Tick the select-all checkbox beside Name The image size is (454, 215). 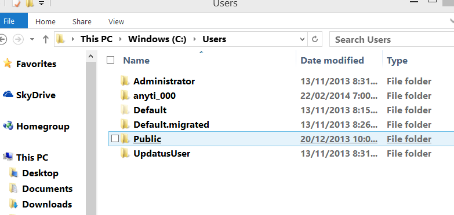[110, 60]
